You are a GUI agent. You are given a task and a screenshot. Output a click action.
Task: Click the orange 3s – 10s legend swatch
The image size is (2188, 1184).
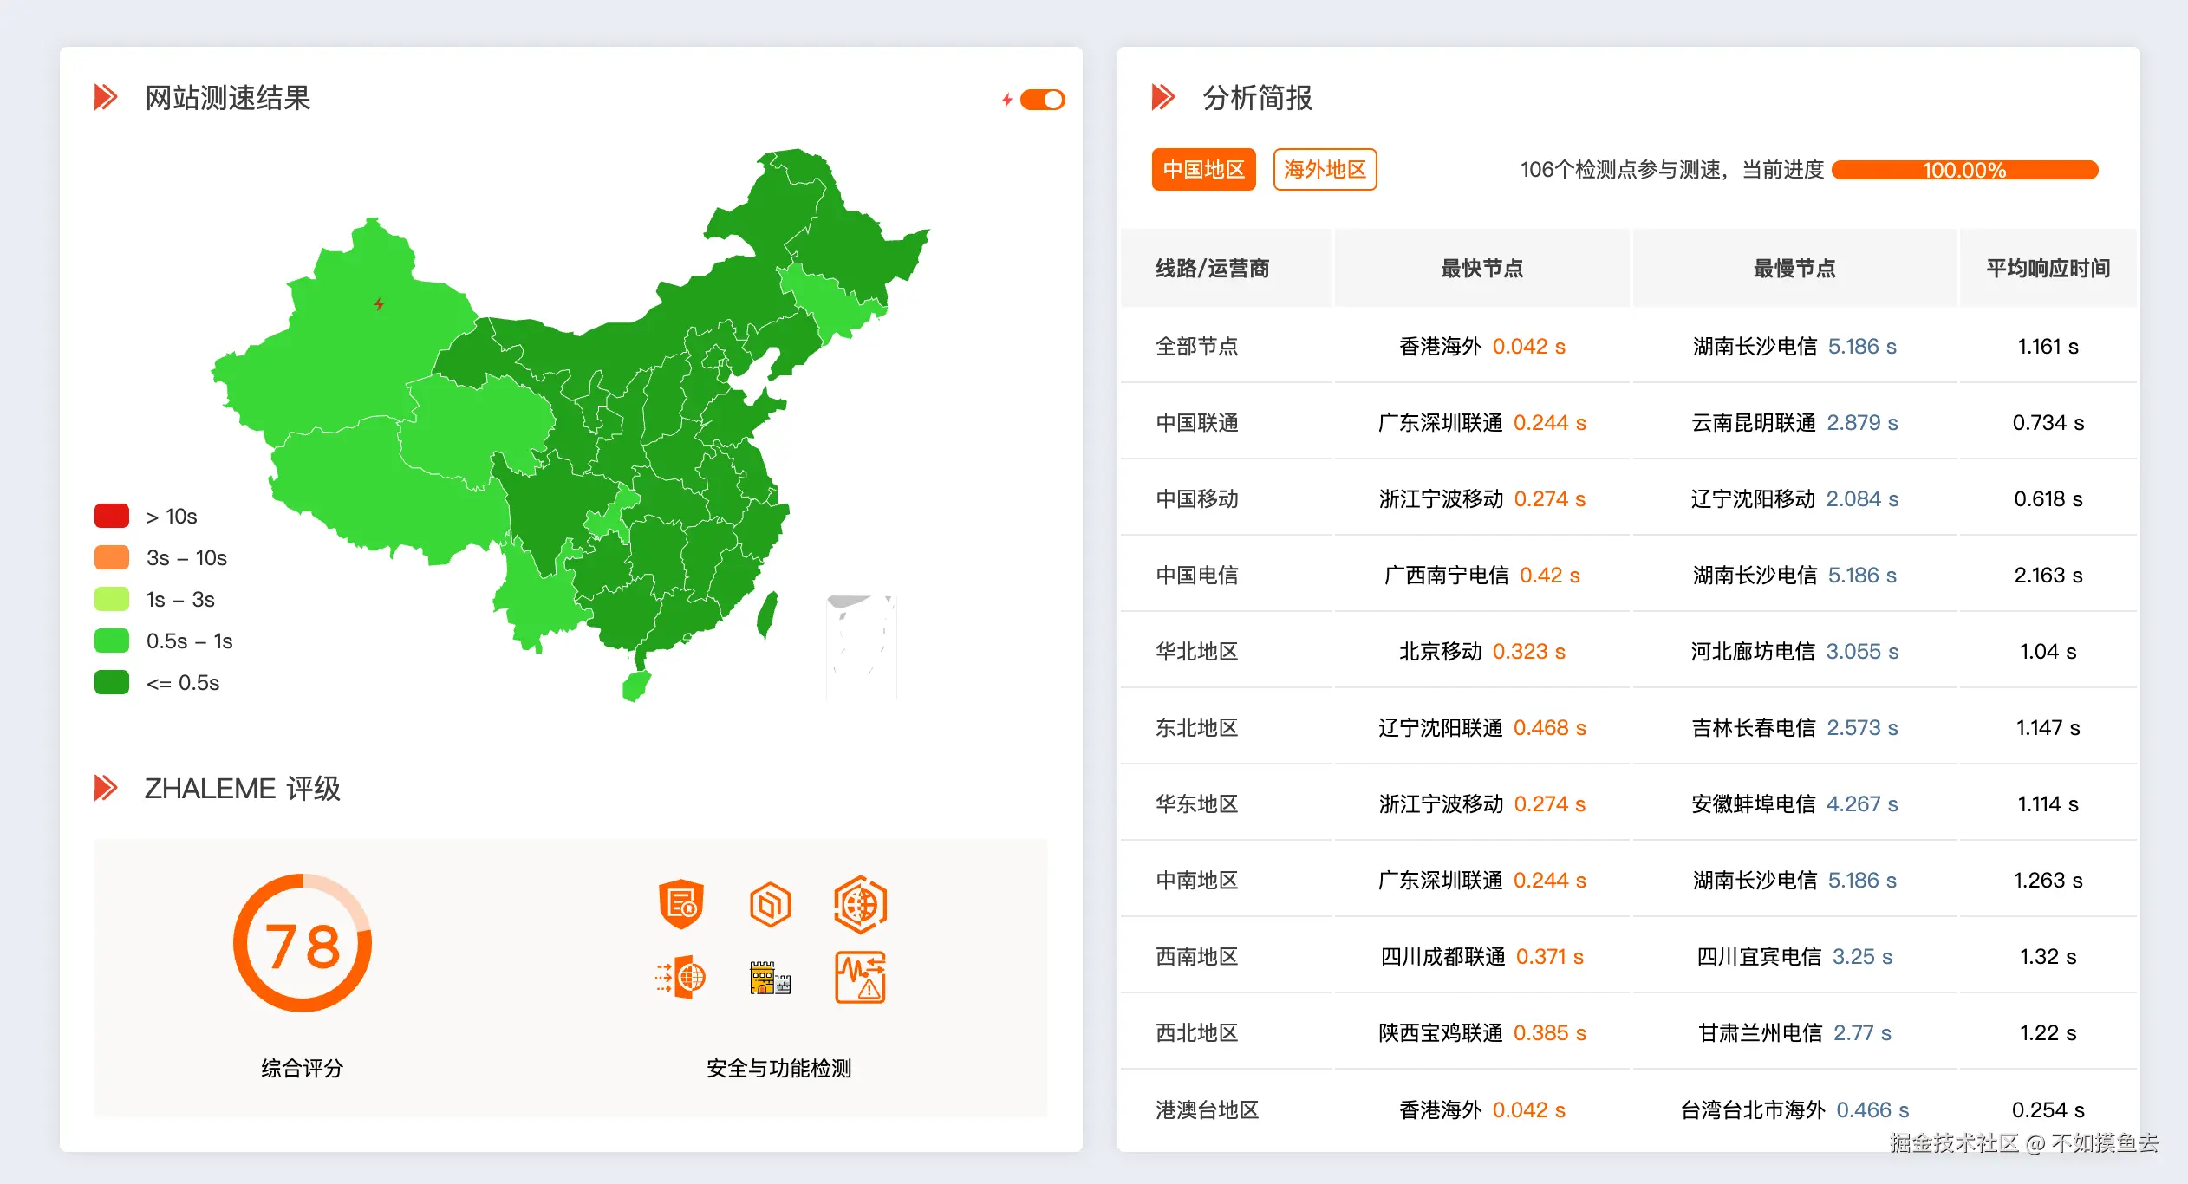click(112, 557)
